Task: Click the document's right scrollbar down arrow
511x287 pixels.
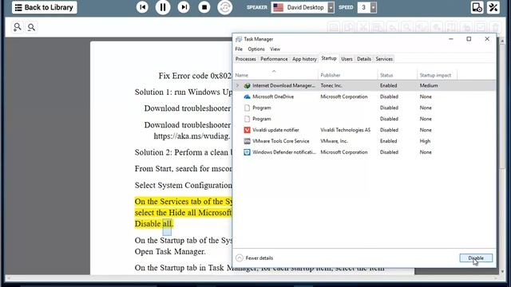Action: 502,272
